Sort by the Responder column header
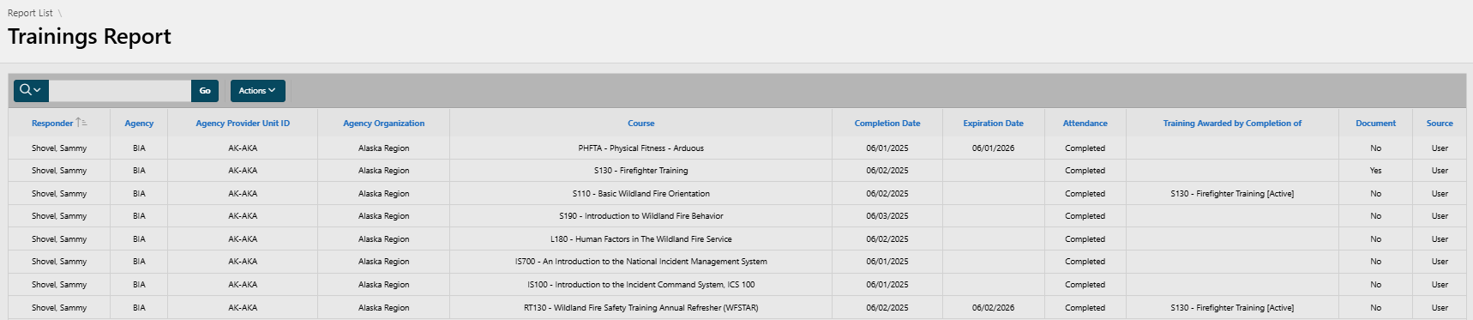 pyautogui.click(x=52, y=124)
